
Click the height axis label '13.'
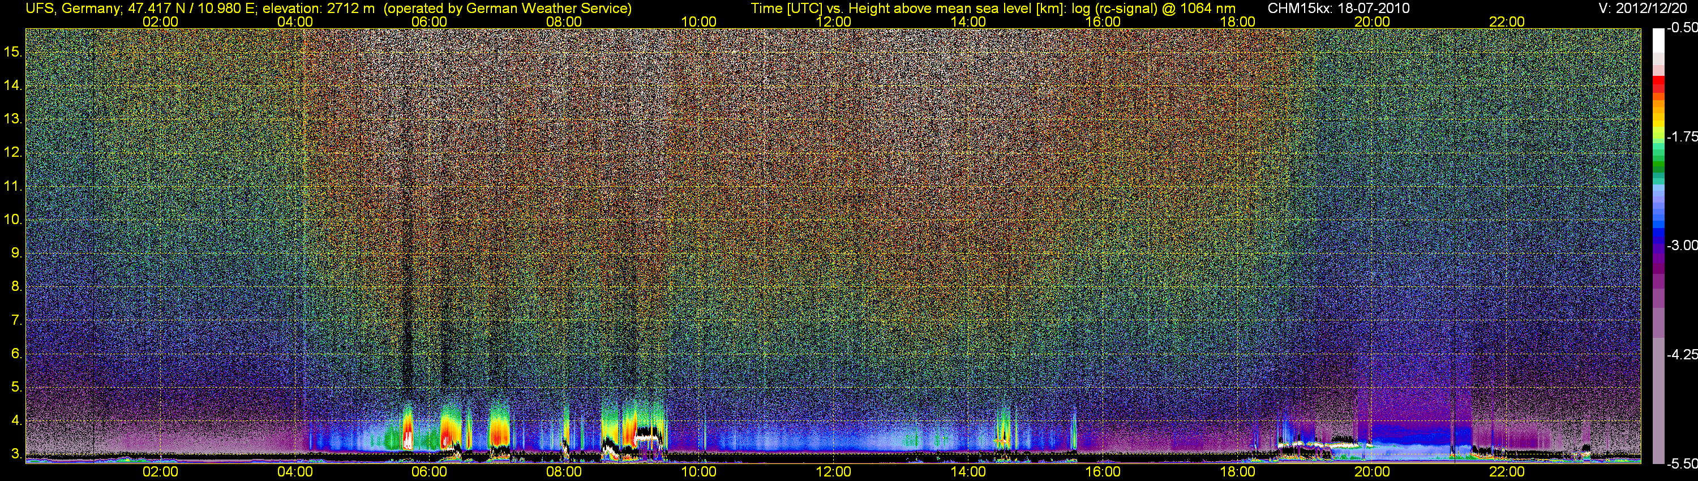pos(13,119)
